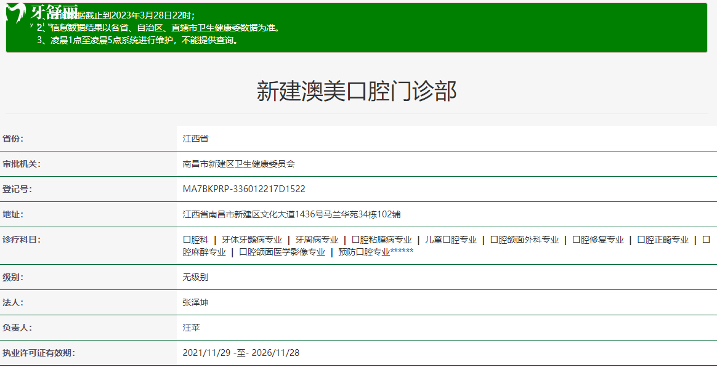Click 口腔粘膜病专业 in the list
Image resolution: width=717 pixels, height=367 pixels.
click(x=382, y=240)
